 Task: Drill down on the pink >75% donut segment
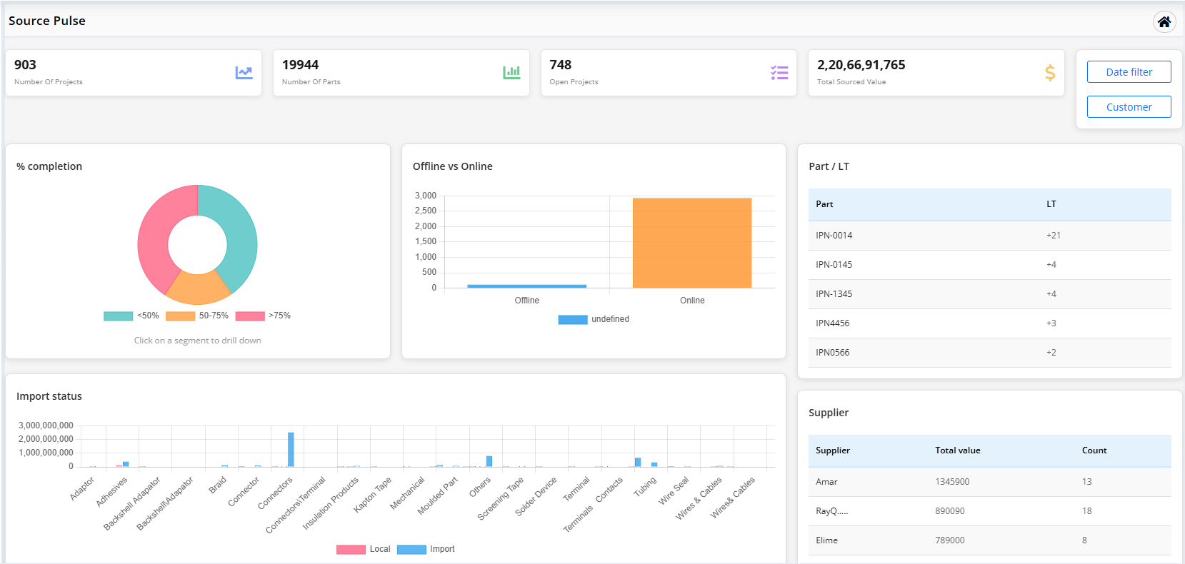pyautogui.click(x=155, y=236)
